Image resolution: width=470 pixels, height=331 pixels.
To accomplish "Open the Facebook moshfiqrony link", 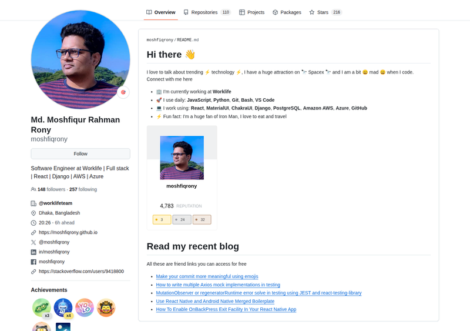I will 52,262.
